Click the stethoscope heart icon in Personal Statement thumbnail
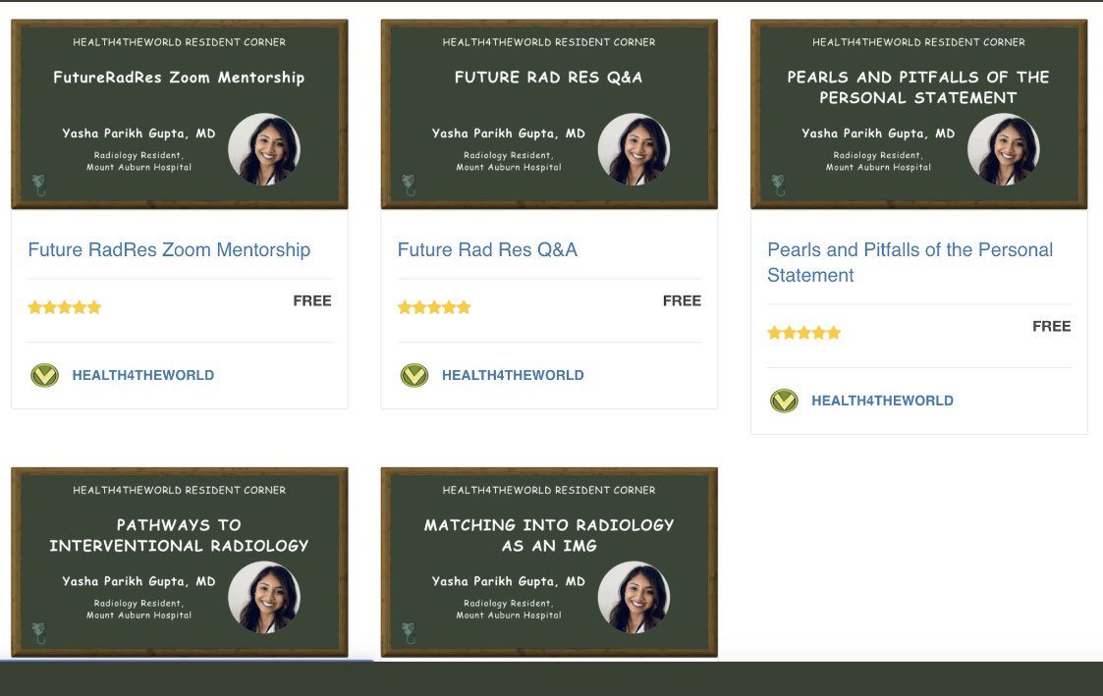This screenshot has width=1103, height=696. (778, 186)
